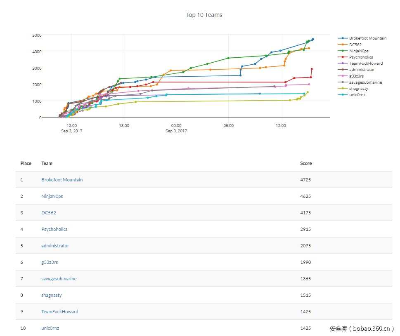This screenshot has width=400, height=336.
Task: Open Psychoholics team link in table
Action: [x=54, y=229]
